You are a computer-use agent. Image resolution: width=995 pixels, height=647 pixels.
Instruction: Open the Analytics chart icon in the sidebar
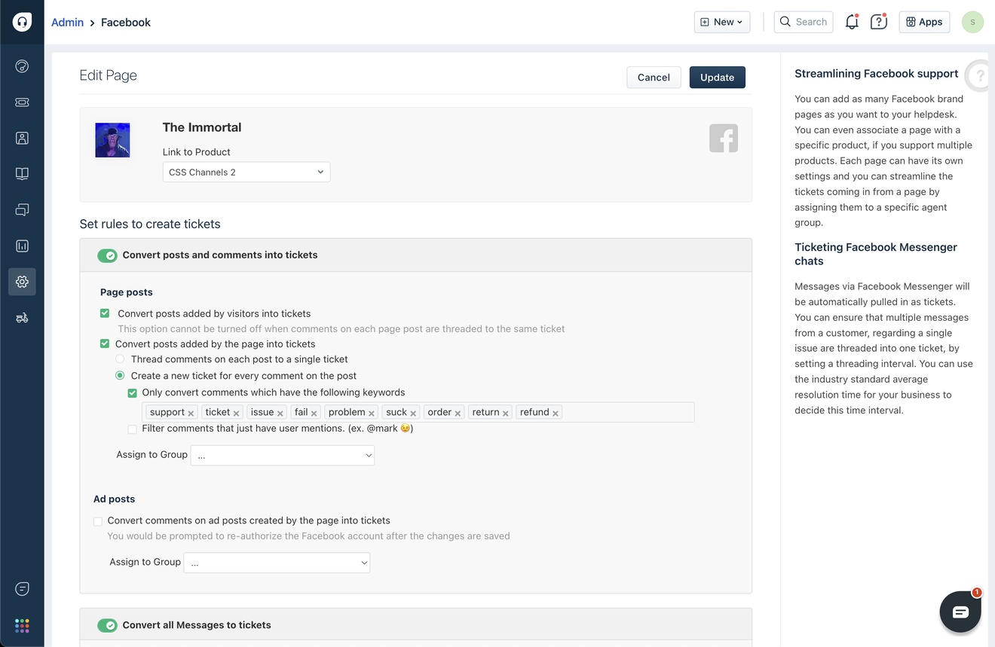pyautogui.click(x=22, y=246)
